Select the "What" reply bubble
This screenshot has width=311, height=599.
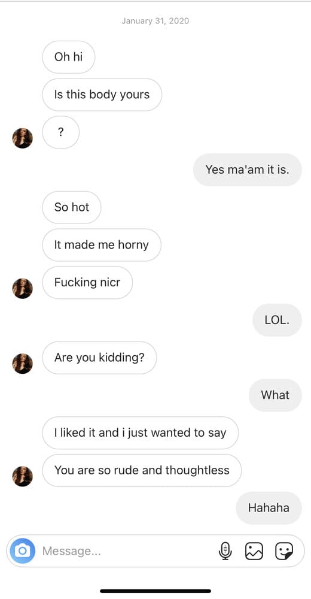point(275,395)
